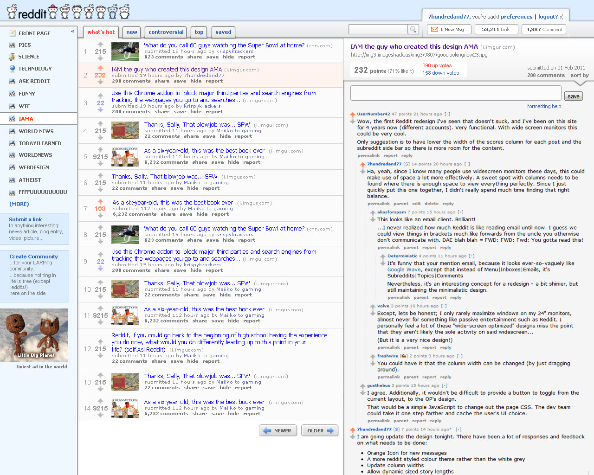Open the 4,887 Comment karma button

click(544, 29)
